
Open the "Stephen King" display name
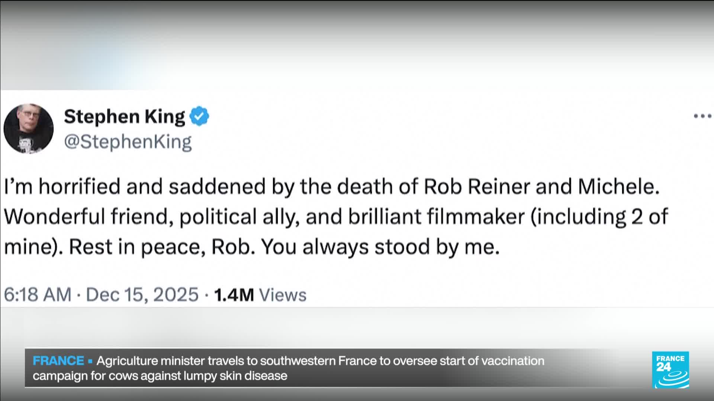[x=124, y=117]
